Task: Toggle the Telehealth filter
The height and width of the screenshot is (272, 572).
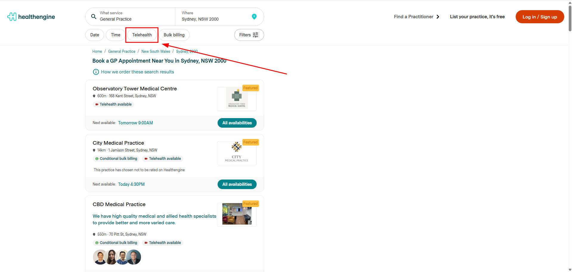Action: (x=142, y=35)
